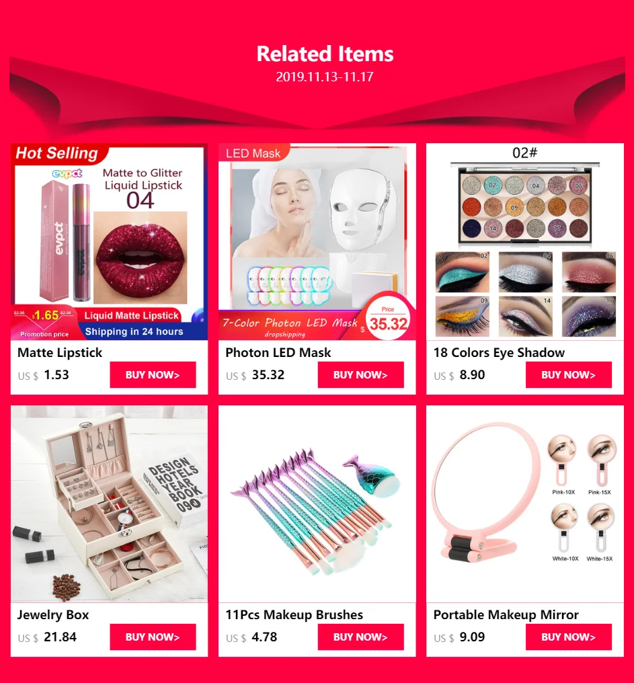This screenshot has height=683, width=634.
Task: Open the 7-Color Photon LED Mask image
Action: click(x=317, y=242)
